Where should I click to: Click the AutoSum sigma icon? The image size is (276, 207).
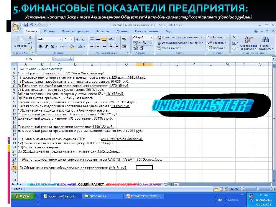[x=234, y=38]
